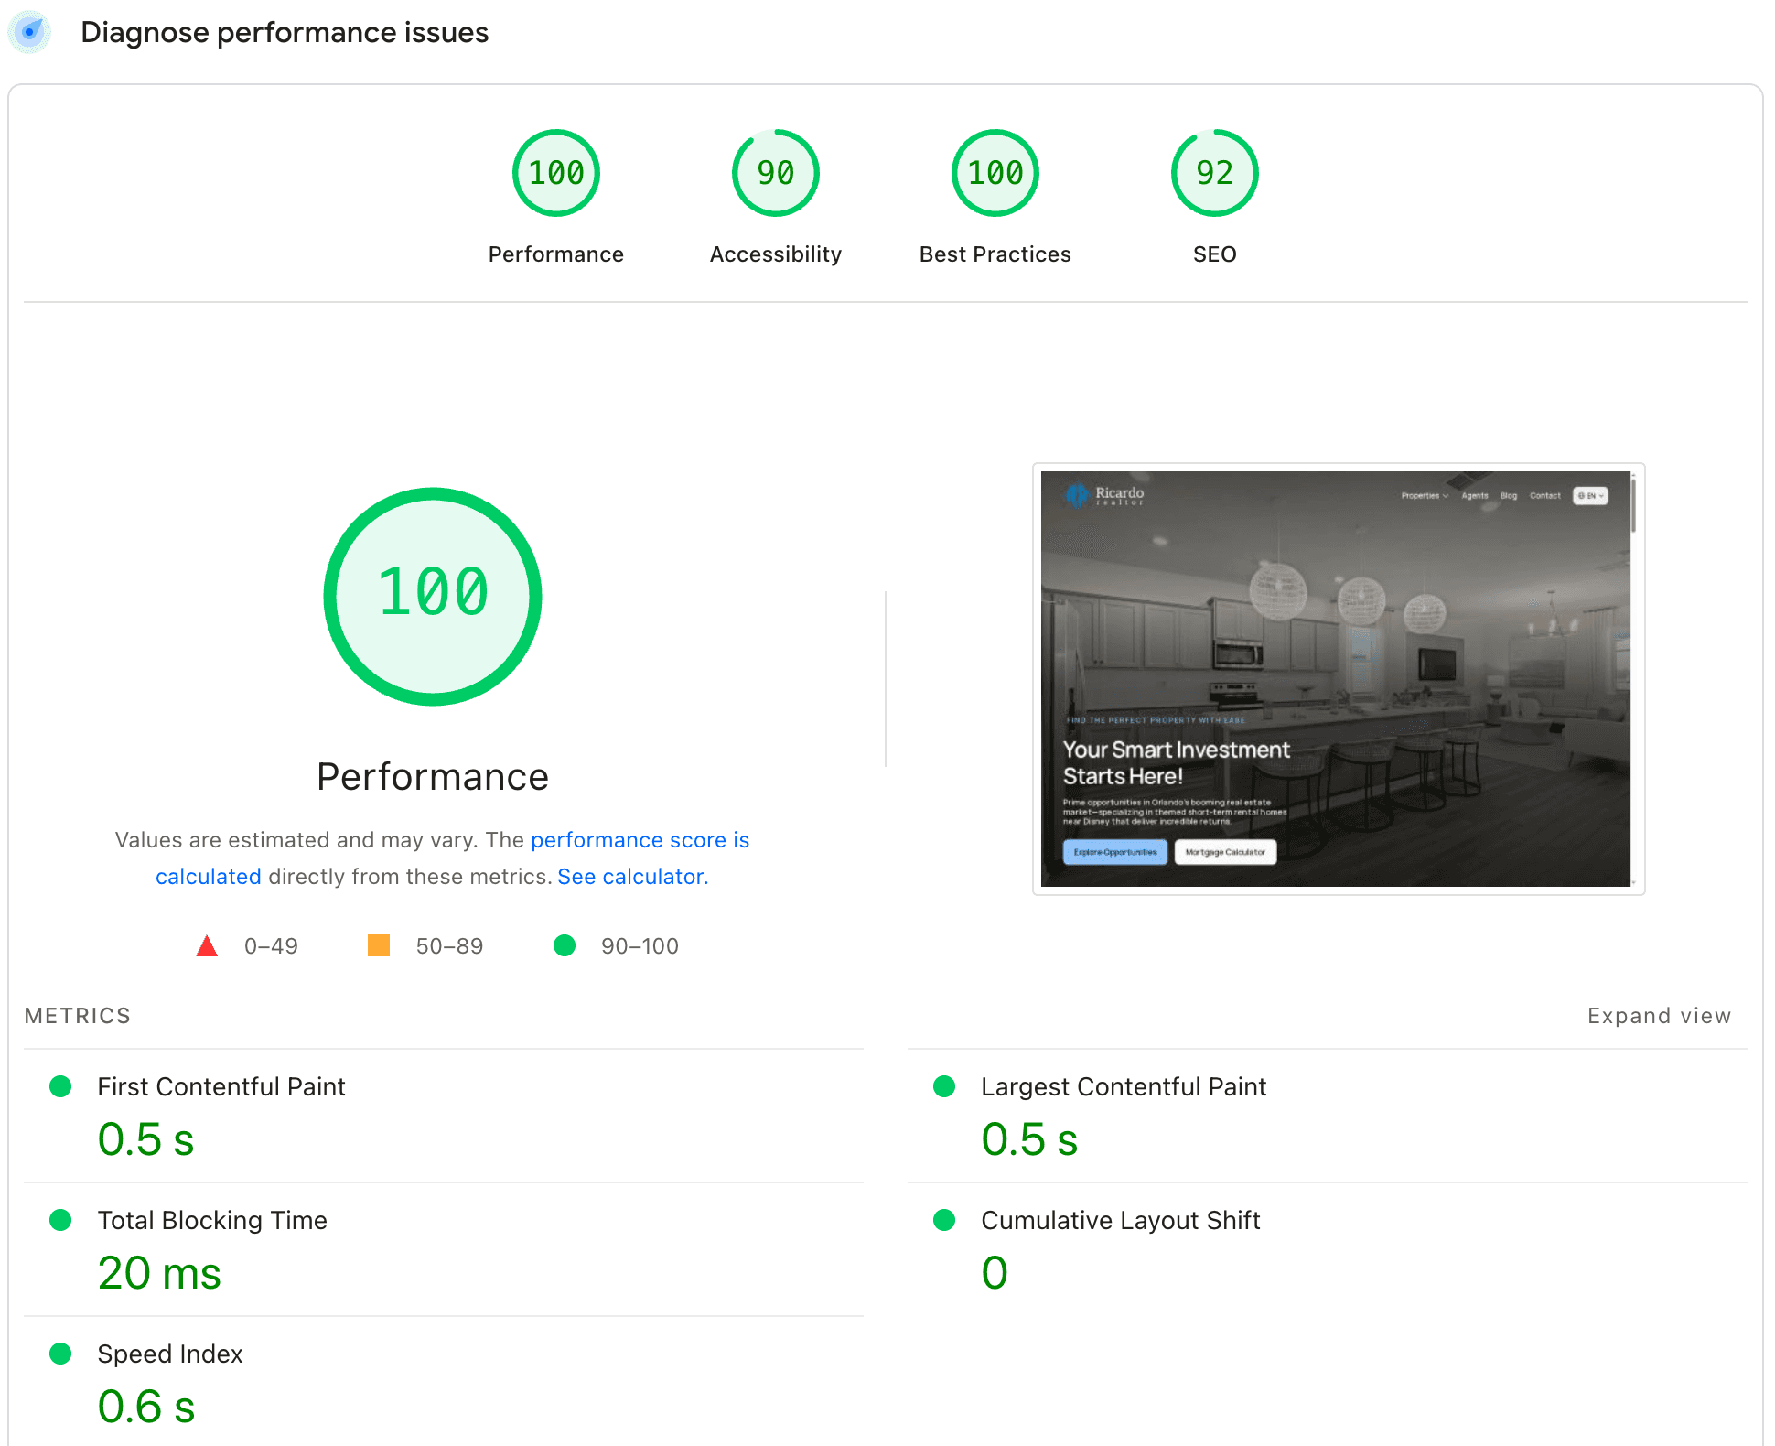The height and width of the screenshot is (1446, 1775).
Task: Toggle Expand view for metrics
Action: tap(1659, 1016)
